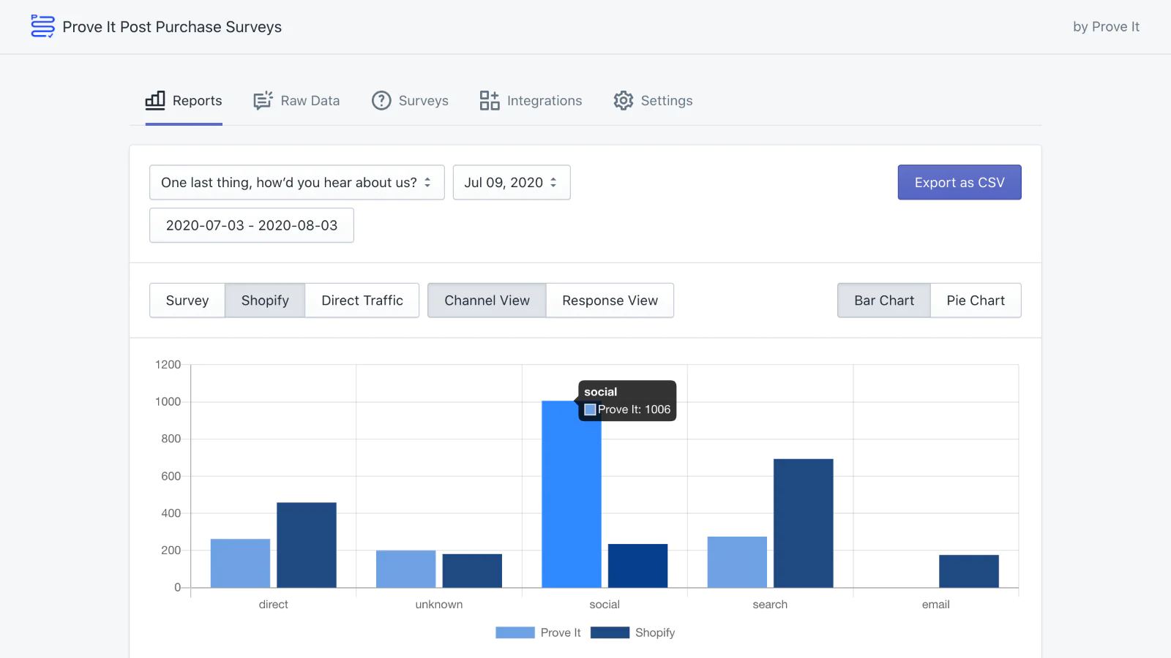This screenshot has height=658, width=1171.
Task: Open the Jul 09, 2020 dropdown
Action: click(512, 182)
